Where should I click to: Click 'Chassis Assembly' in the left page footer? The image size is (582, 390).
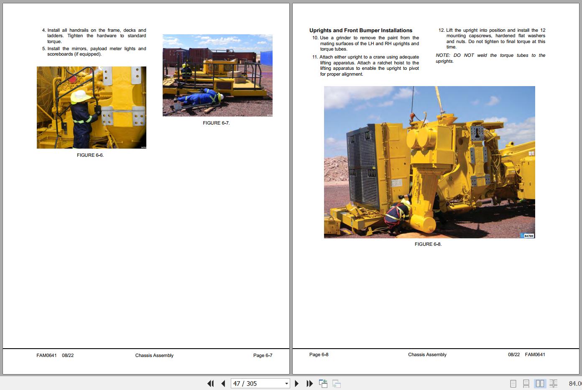(154, 355)
